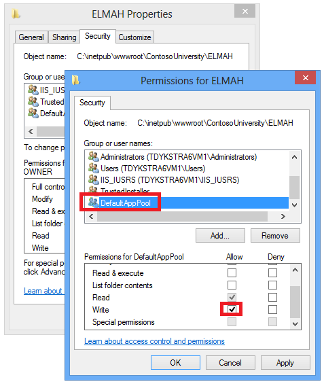This screenshot has width=324, height=386.
Task: Click the permissions list scroll up arrow
Action: 295,270
